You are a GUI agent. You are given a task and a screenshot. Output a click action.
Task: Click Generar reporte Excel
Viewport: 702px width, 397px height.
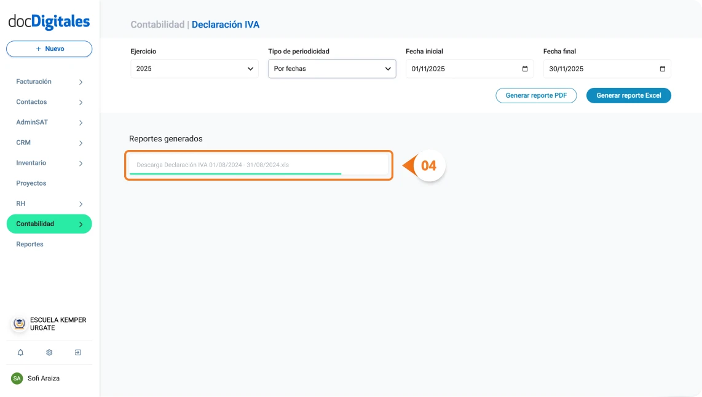[628, 95]
